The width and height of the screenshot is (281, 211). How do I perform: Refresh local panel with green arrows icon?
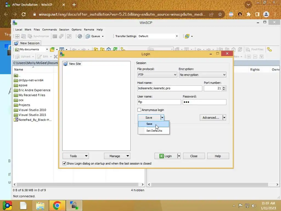coord(115,49)
